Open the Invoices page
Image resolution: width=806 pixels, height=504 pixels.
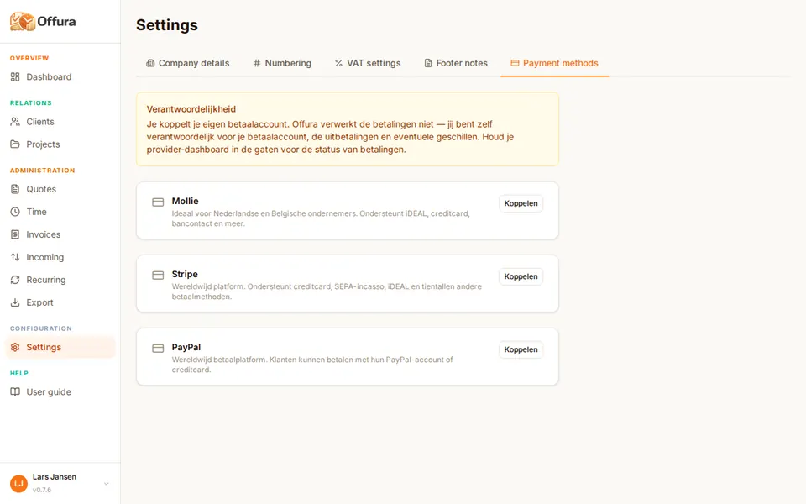tap(60, 234)
